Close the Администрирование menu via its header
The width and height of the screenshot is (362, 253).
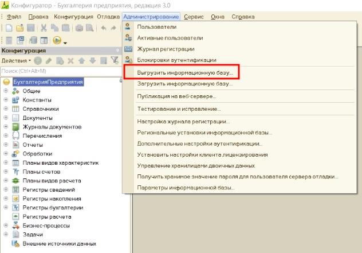coord(151,17)
